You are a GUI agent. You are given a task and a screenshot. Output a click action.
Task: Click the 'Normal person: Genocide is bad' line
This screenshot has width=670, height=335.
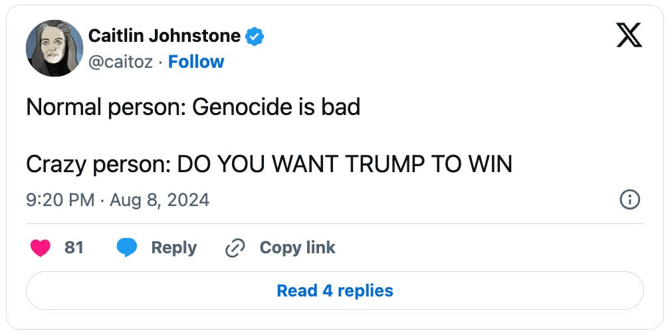click(x=193, y=107)
